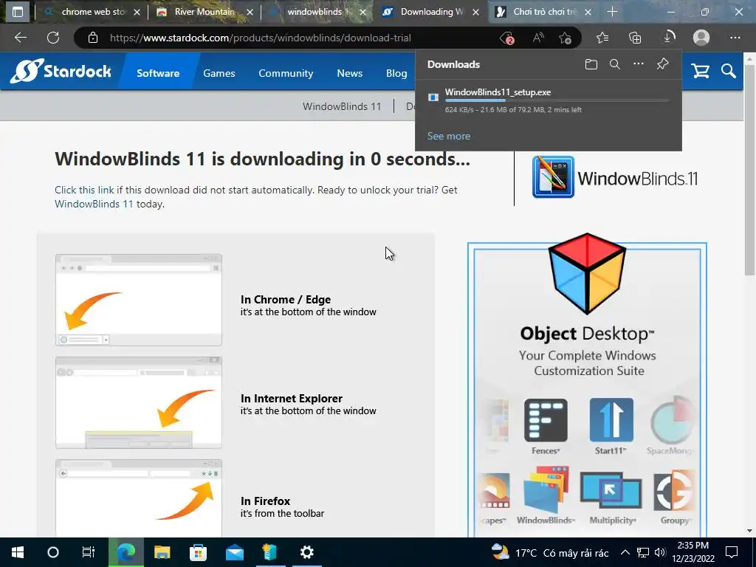Open More options in Downloads panel
The width and height of the screenshot is (756, 567).
coord(639,63)
